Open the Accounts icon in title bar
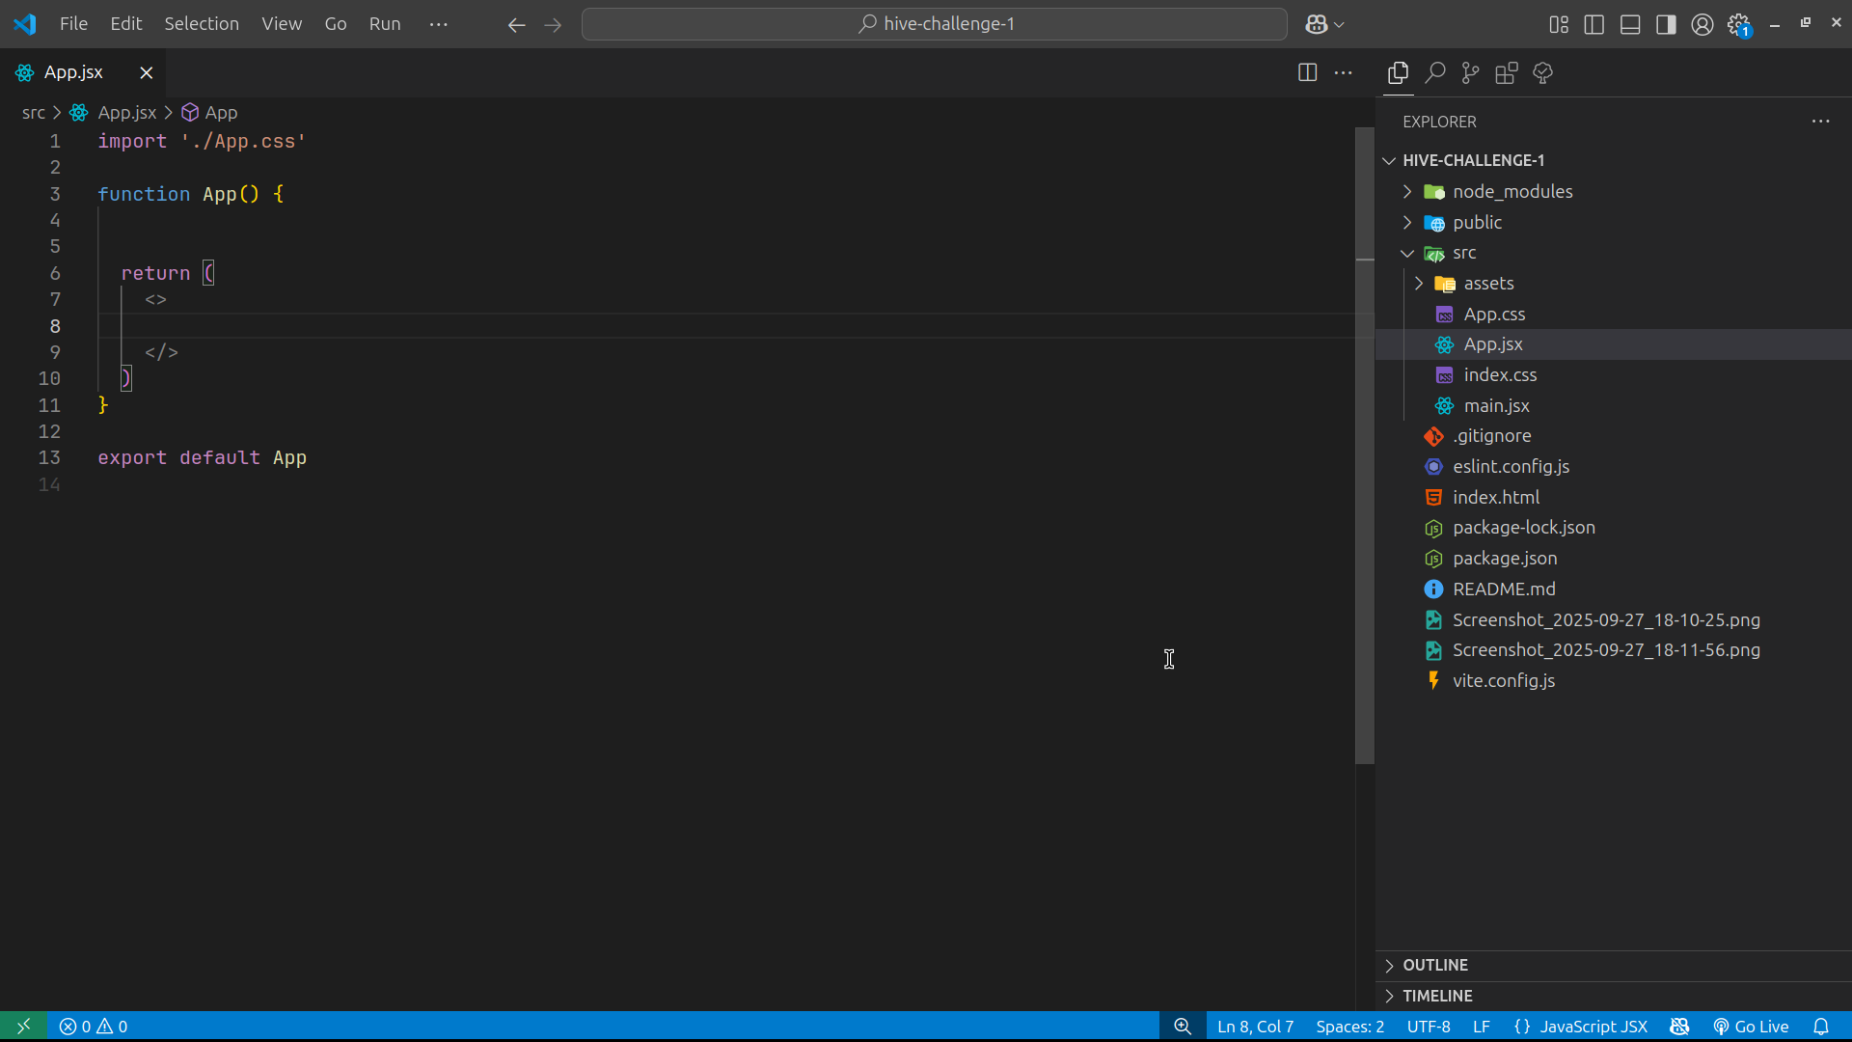 point(1702,24)
